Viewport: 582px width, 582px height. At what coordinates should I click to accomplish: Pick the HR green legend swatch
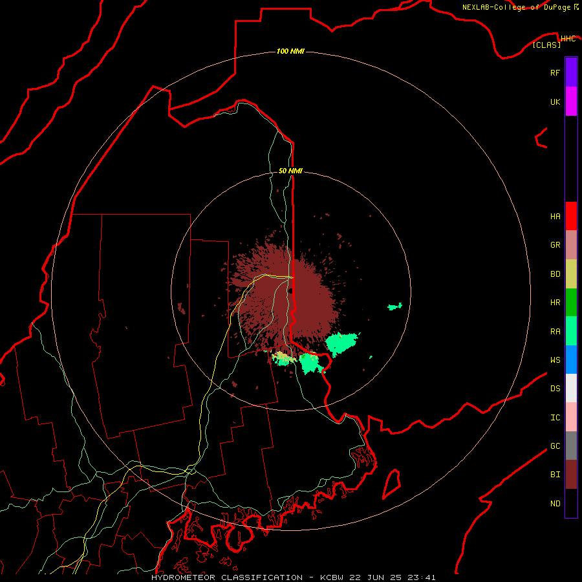point(571,303)
